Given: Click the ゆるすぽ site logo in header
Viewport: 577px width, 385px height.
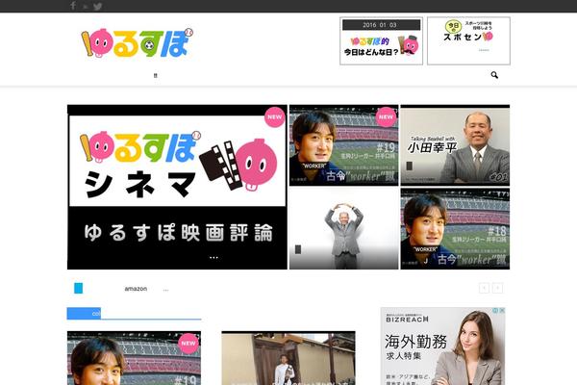Looking at the screenshot, I should click(x=137, y=42).
